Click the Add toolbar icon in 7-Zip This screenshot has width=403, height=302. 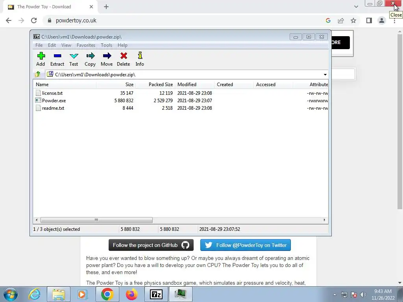41,56
